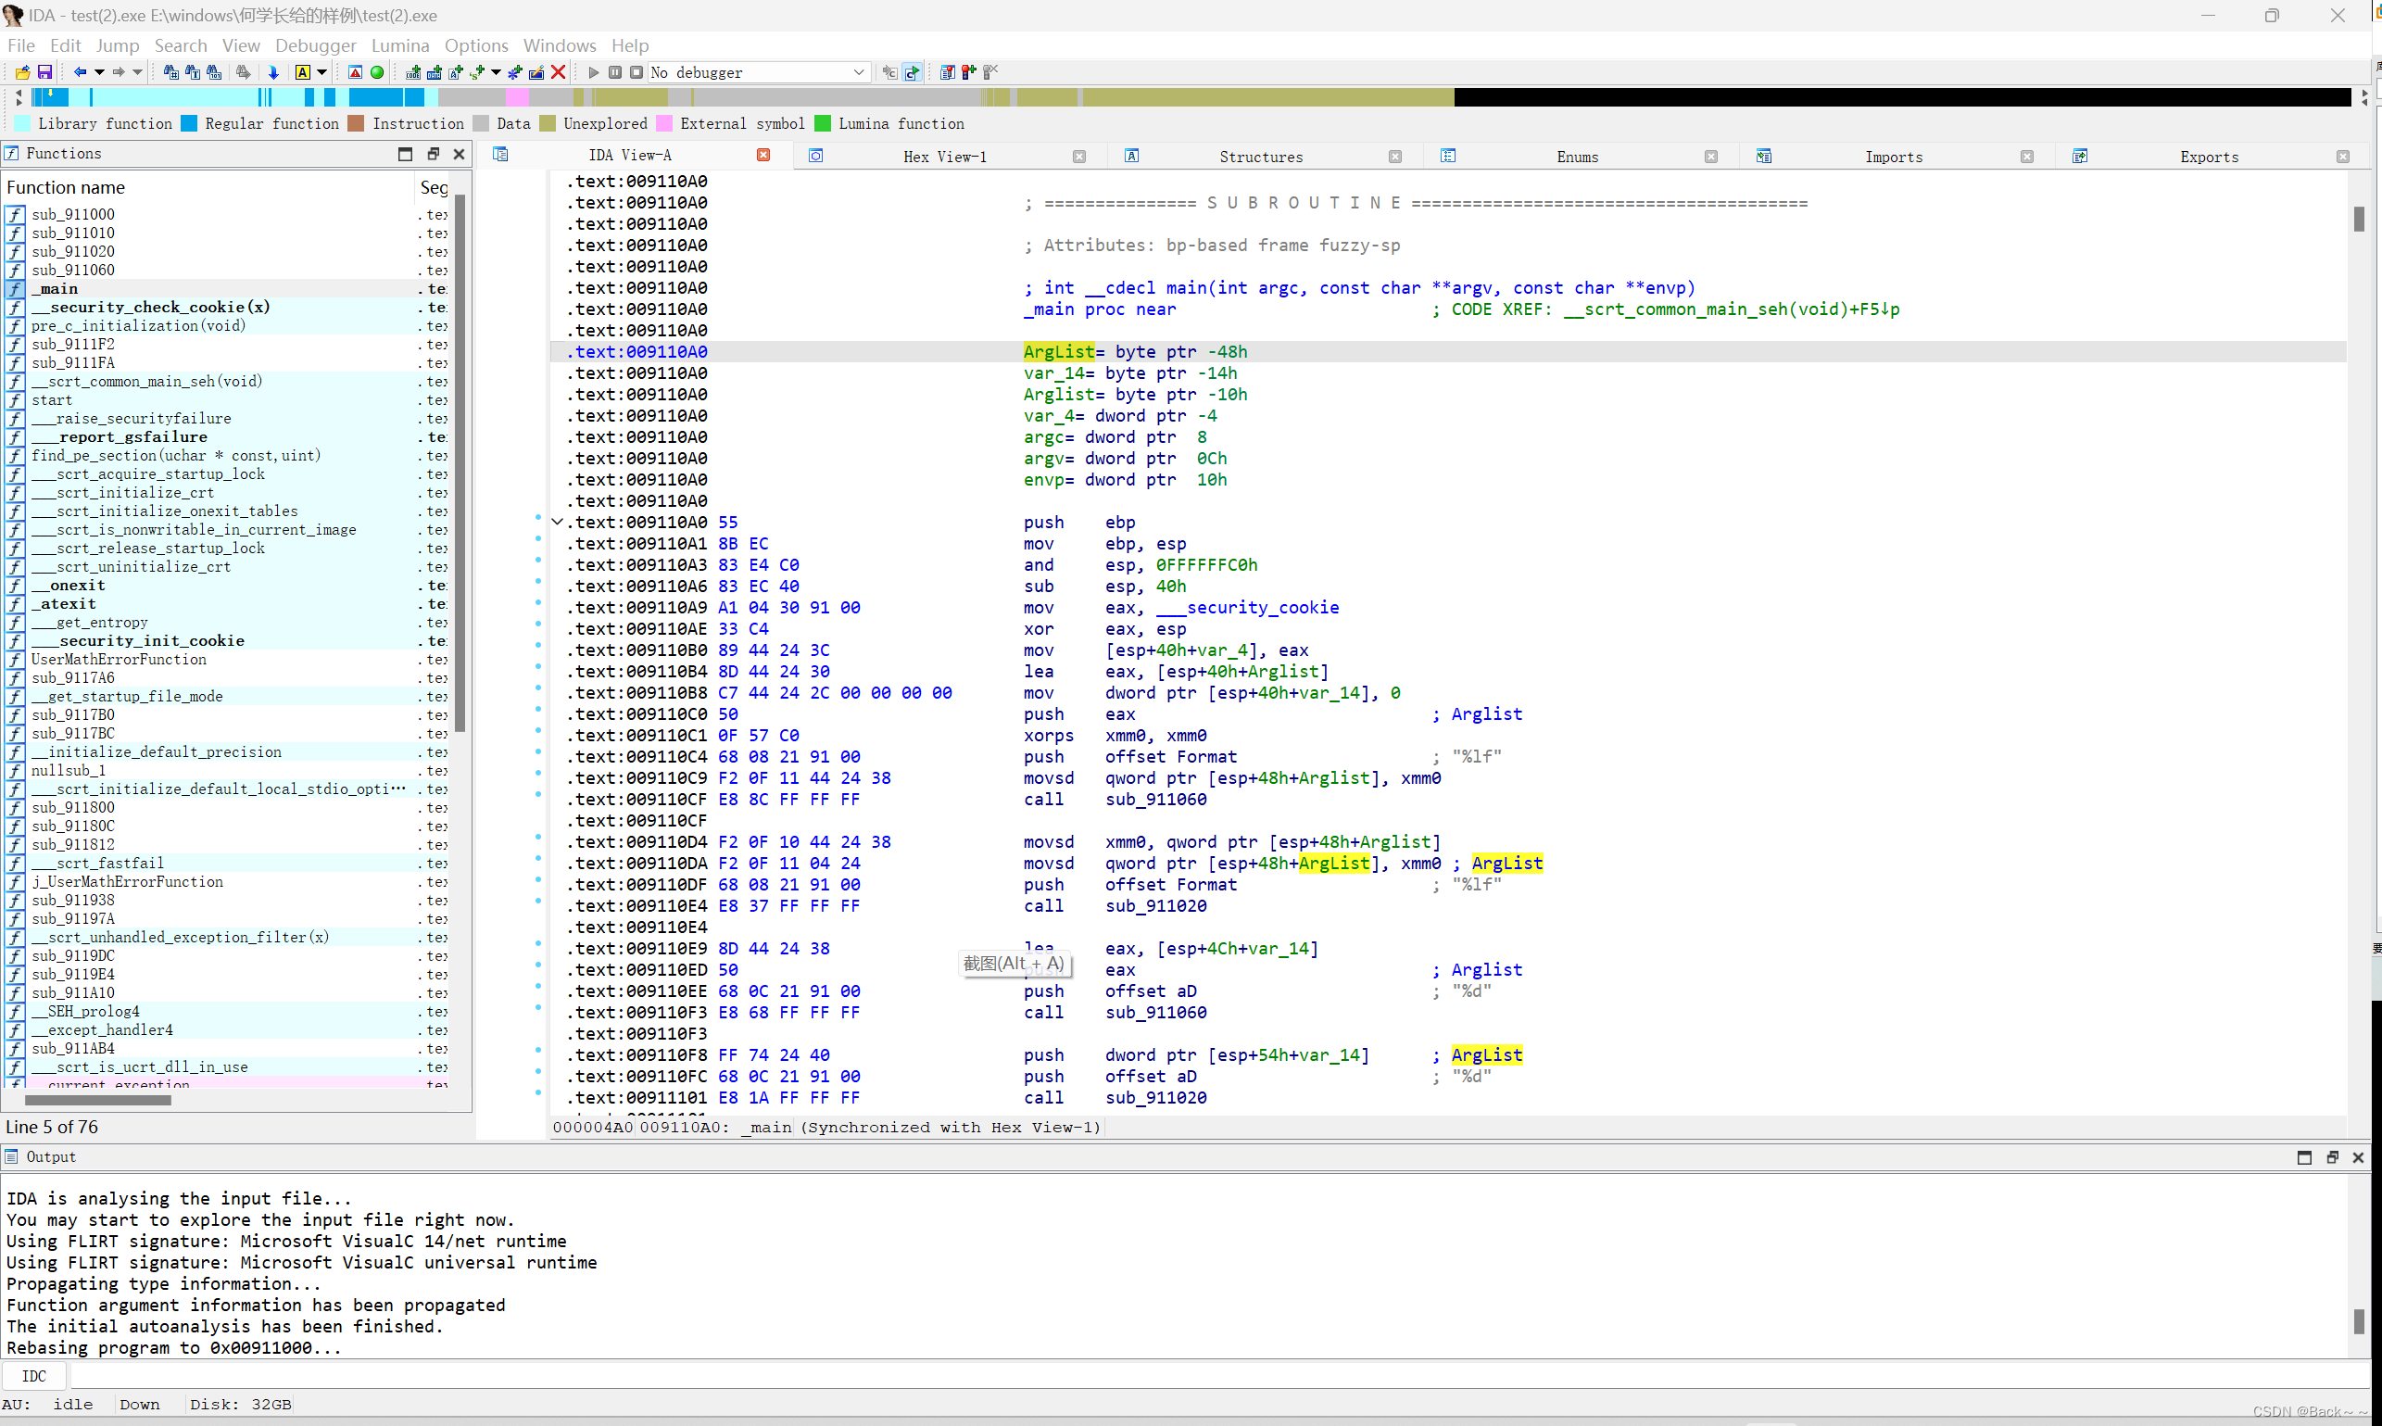
Task: Click the Open file toolbar icon
Action: [22, 72]
